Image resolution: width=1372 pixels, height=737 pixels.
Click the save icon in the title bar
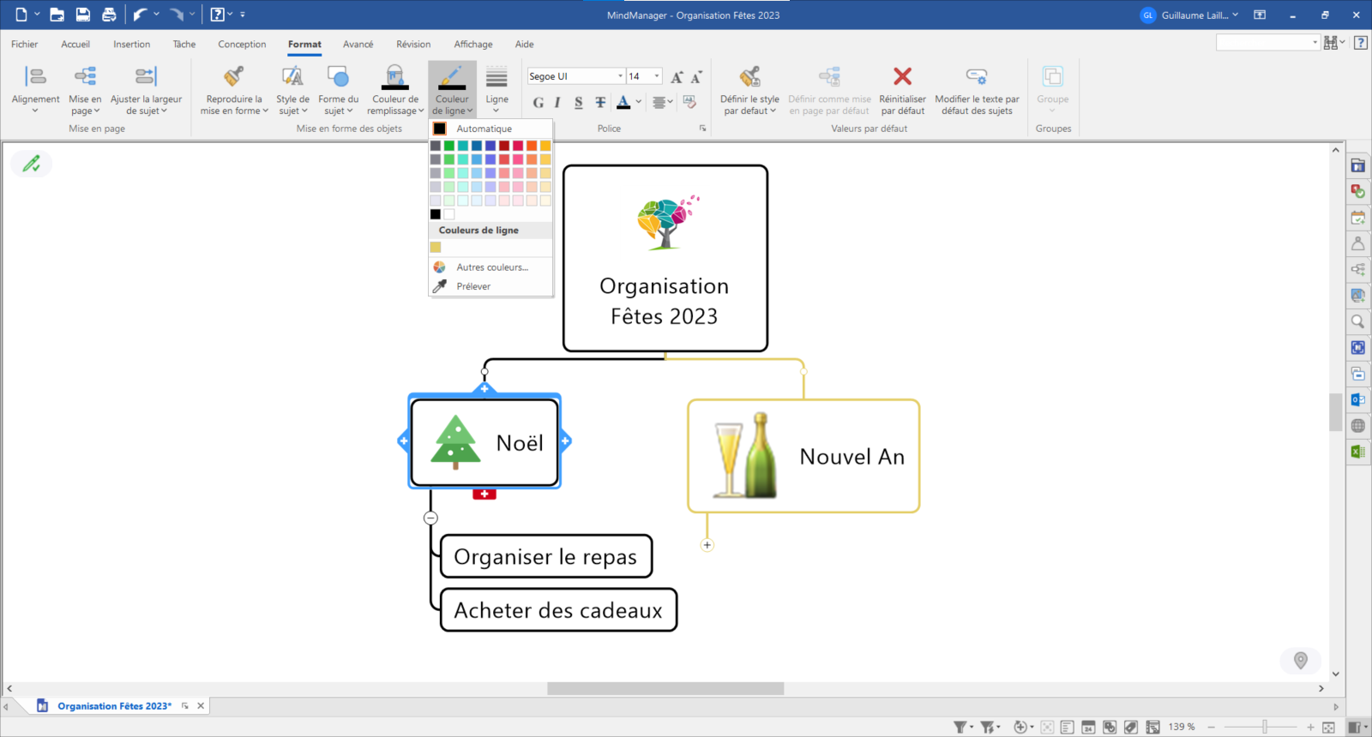tap(83, 15)
